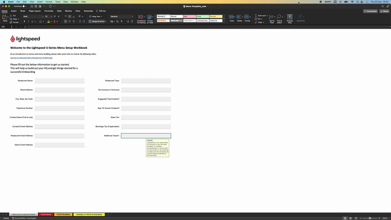Click the Sort & Filter icon

272,18
